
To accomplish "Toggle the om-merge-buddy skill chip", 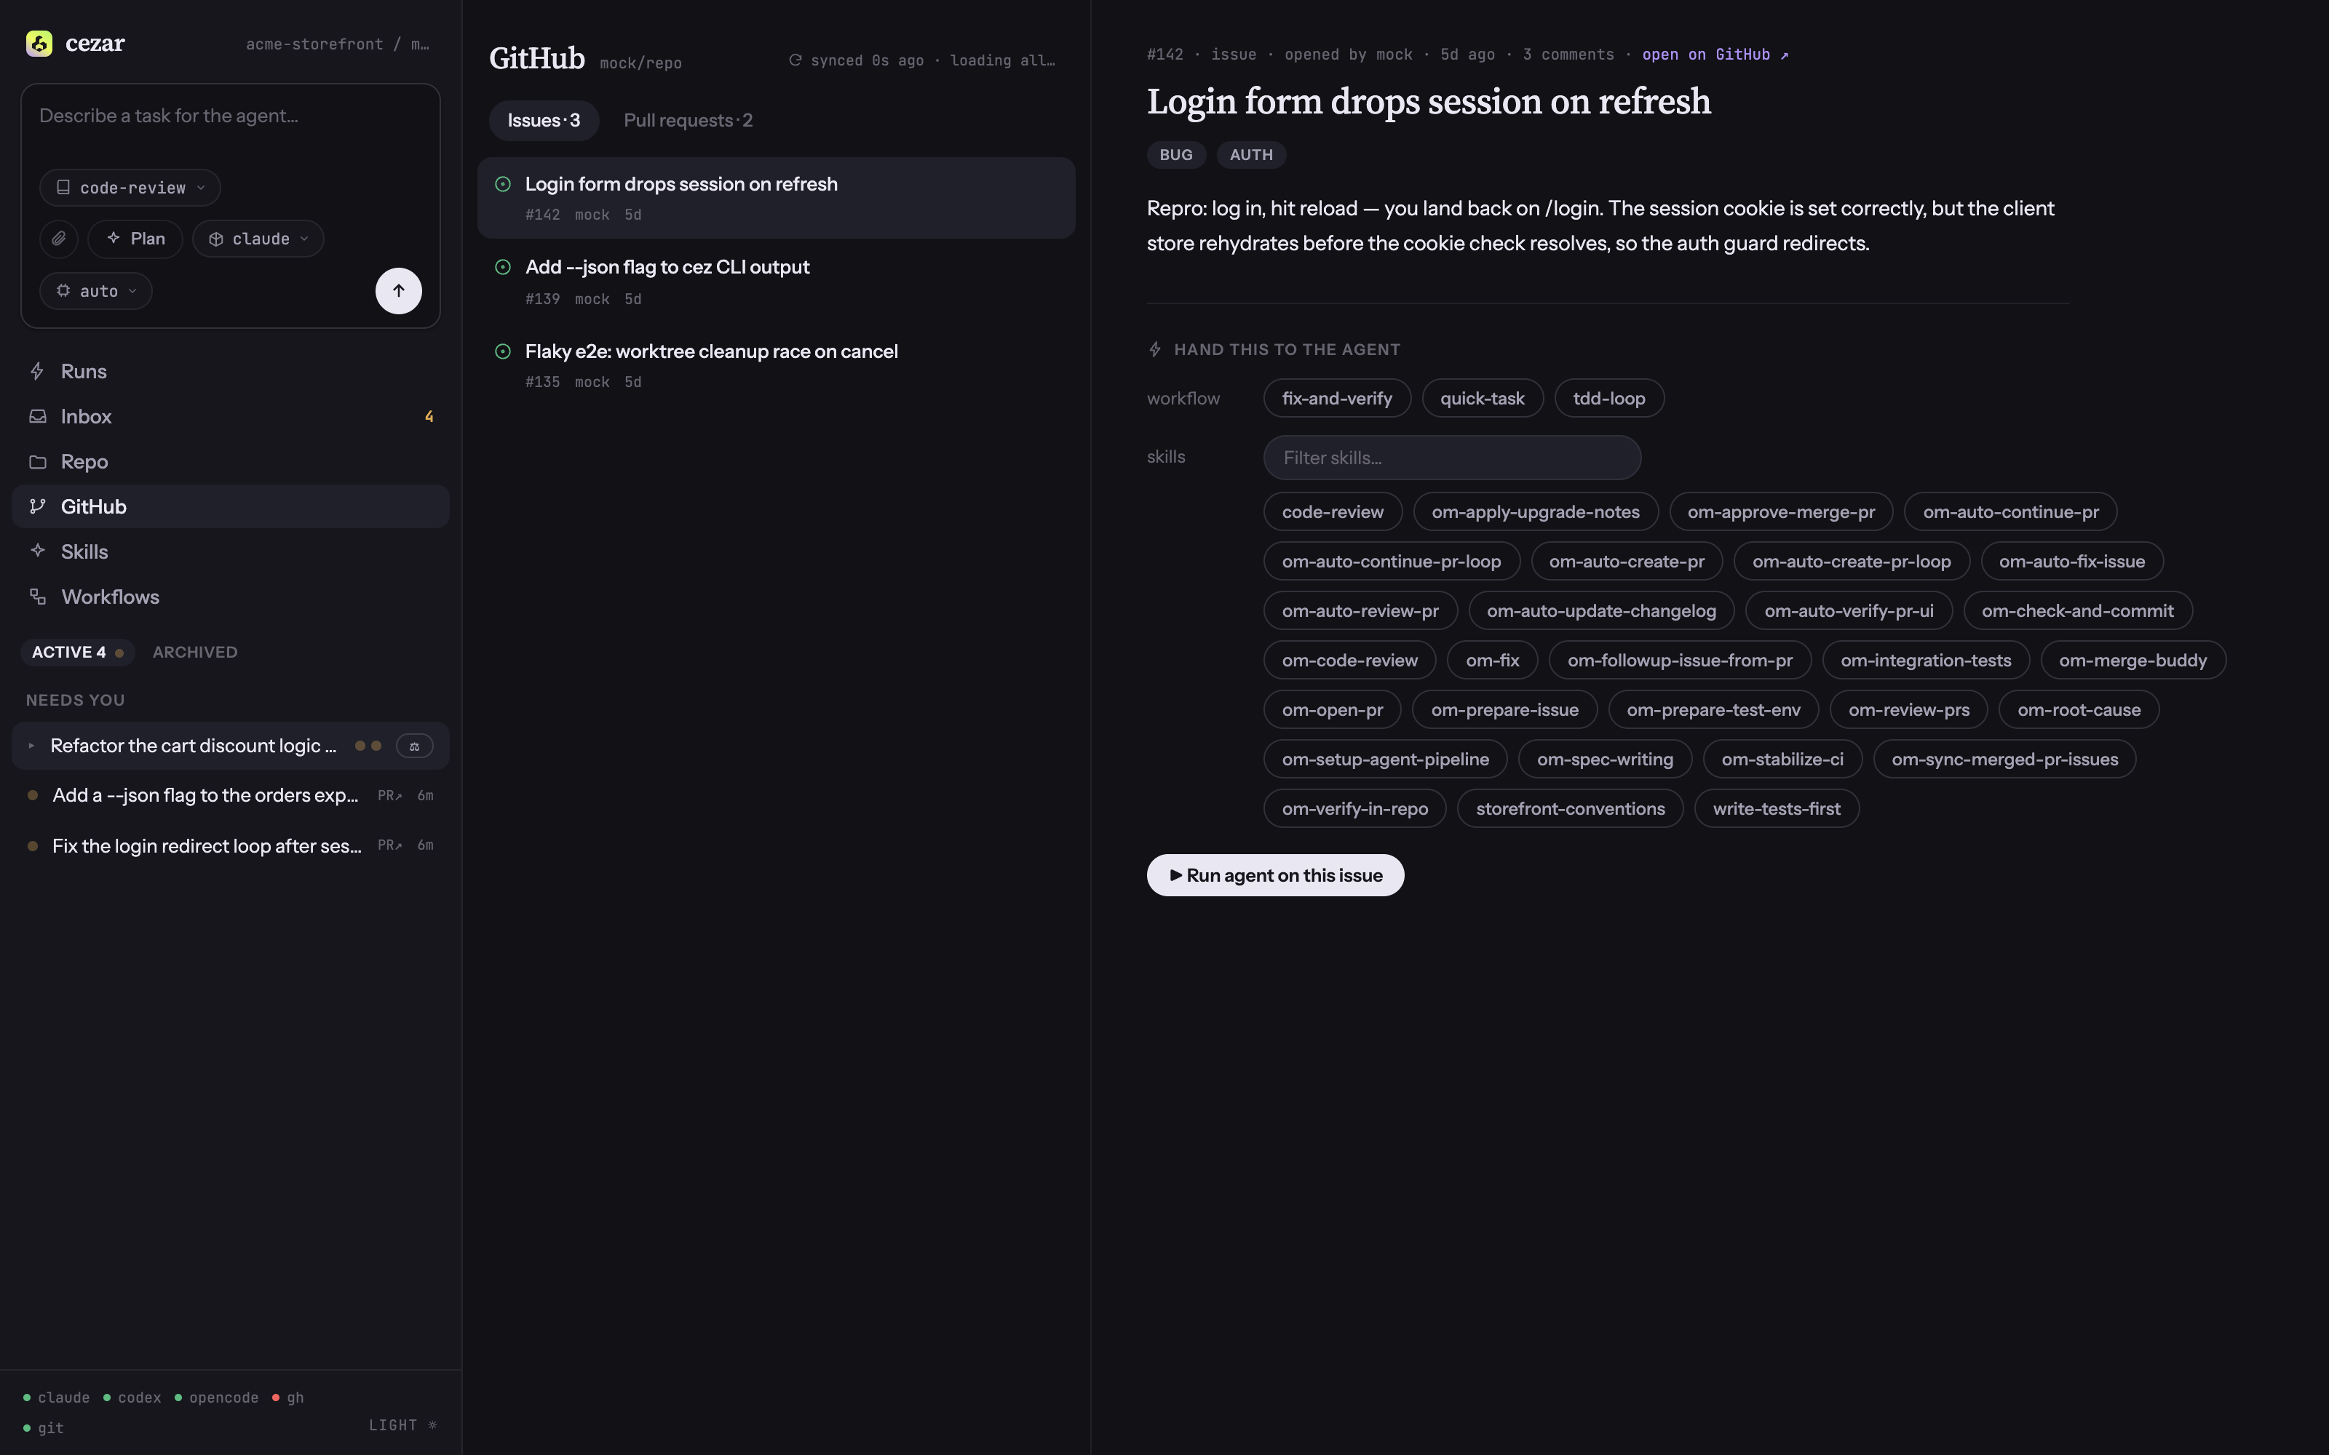I will pyautogui.click(x=2132, y=660).
